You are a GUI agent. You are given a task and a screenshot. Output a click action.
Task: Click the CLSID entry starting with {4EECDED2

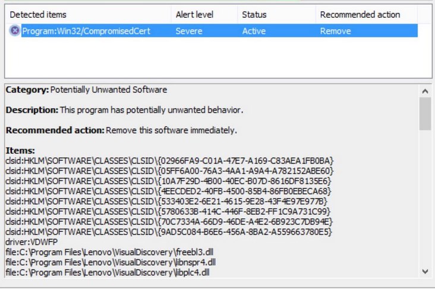168,191
